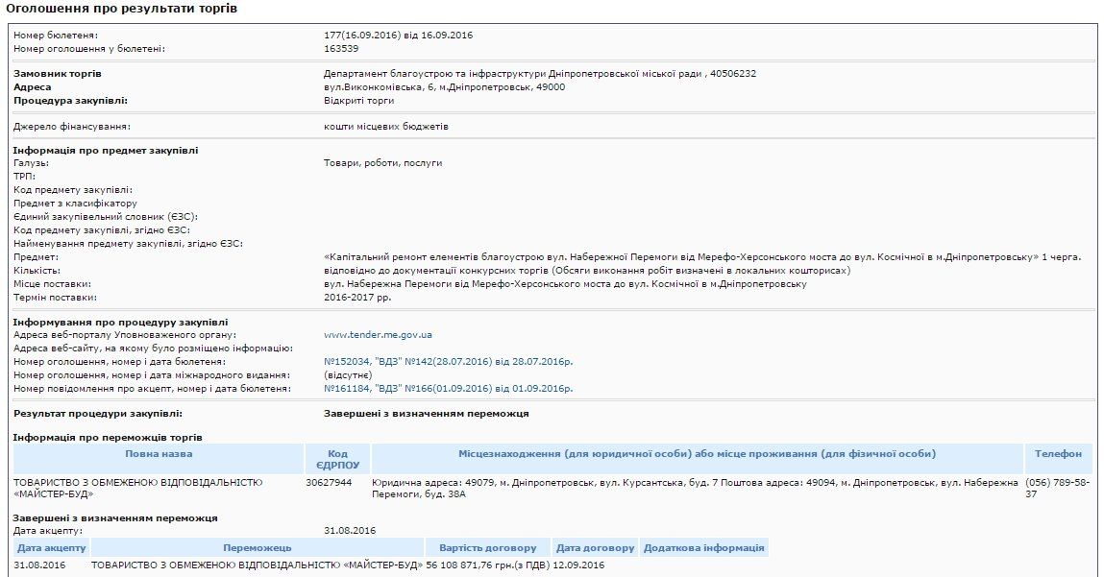Click the 'Повна назва' column header

point(158,453)
